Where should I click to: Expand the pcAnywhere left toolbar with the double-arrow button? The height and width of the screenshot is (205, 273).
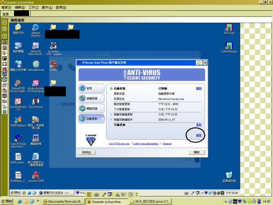pyautogui.click(x=4, y=22)
